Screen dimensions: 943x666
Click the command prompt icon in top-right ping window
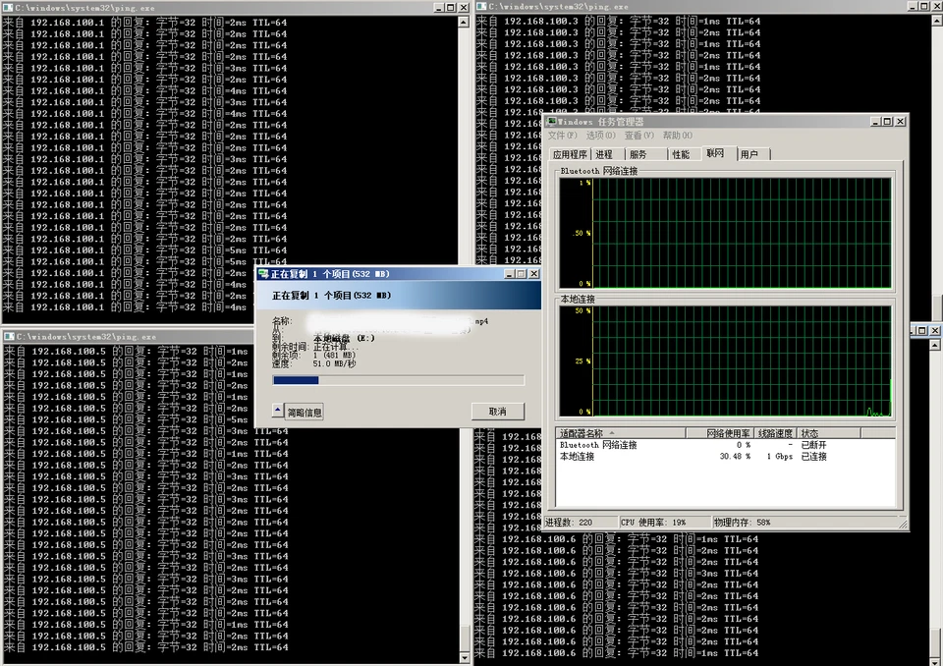480,8
